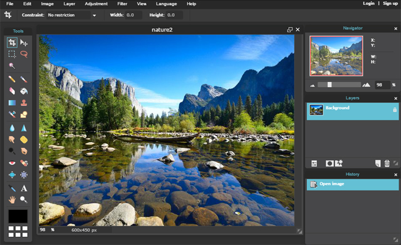The height and width of the screenshot is (245, 401).
Task: Delete layer with the trash icon
Action: (x=387, y=164)
